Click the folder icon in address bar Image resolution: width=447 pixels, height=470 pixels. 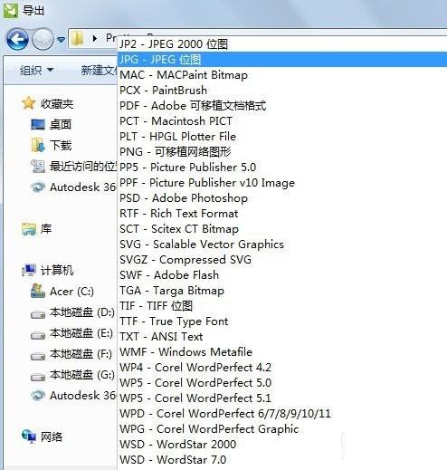[77, 39]
